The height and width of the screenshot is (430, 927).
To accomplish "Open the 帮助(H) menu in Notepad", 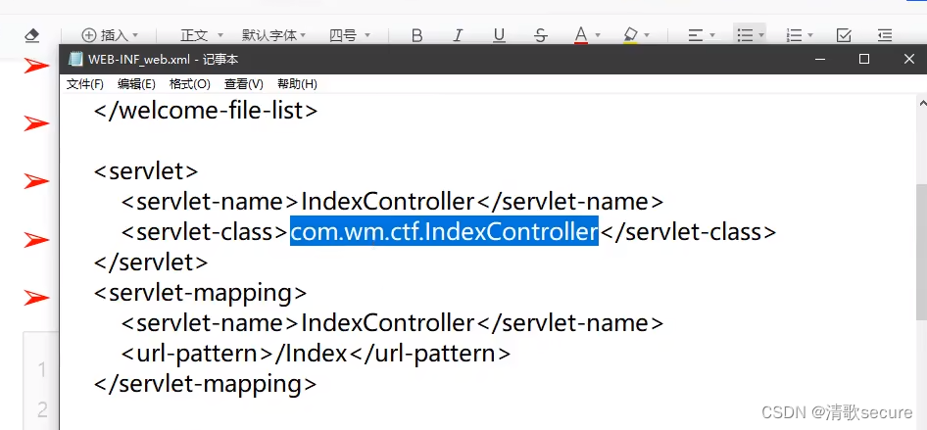I will [297, 84].
